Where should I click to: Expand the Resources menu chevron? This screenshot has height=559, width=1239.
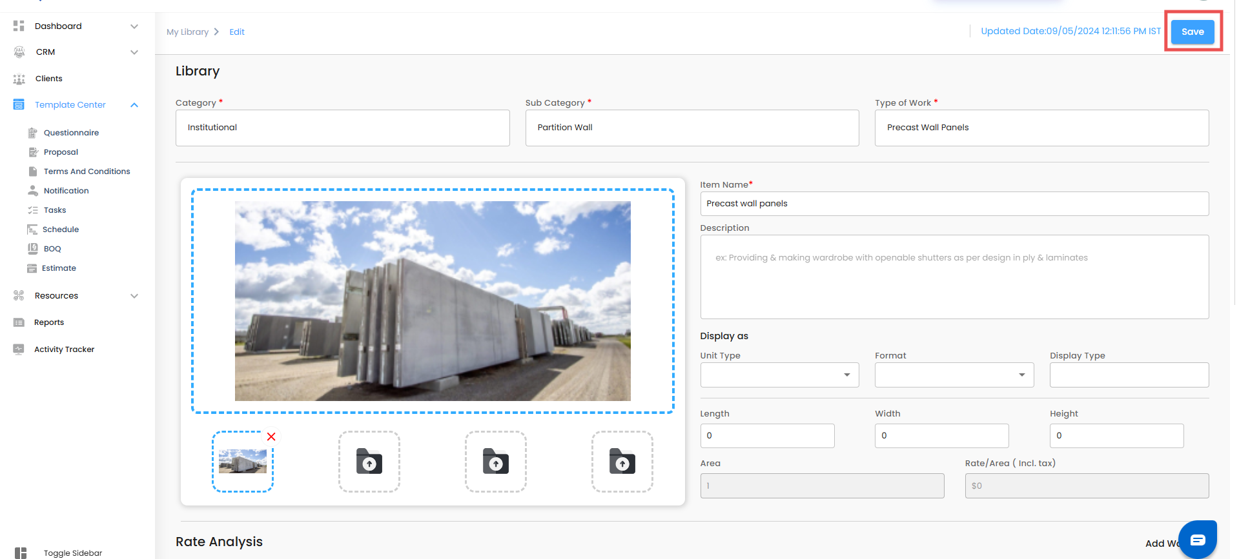(134, 296)
